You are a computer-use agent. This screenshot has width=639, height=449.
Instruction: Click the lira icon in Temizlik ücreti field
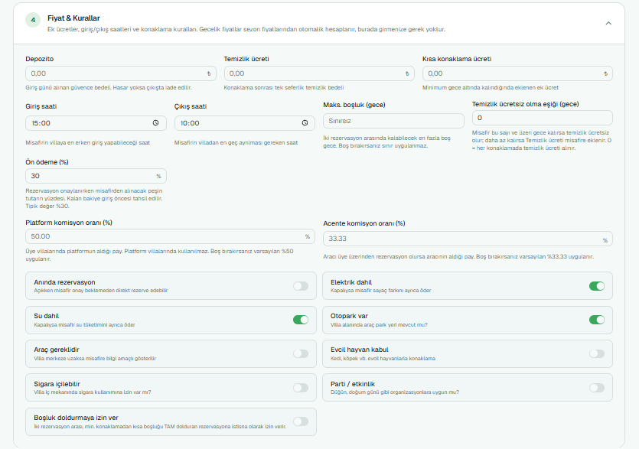click(407, 73)
